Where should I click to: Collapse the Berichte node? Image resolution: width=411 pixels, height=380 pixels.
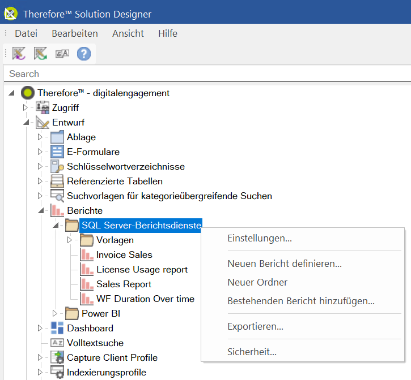pyautogui.click(x=41, y=210)
